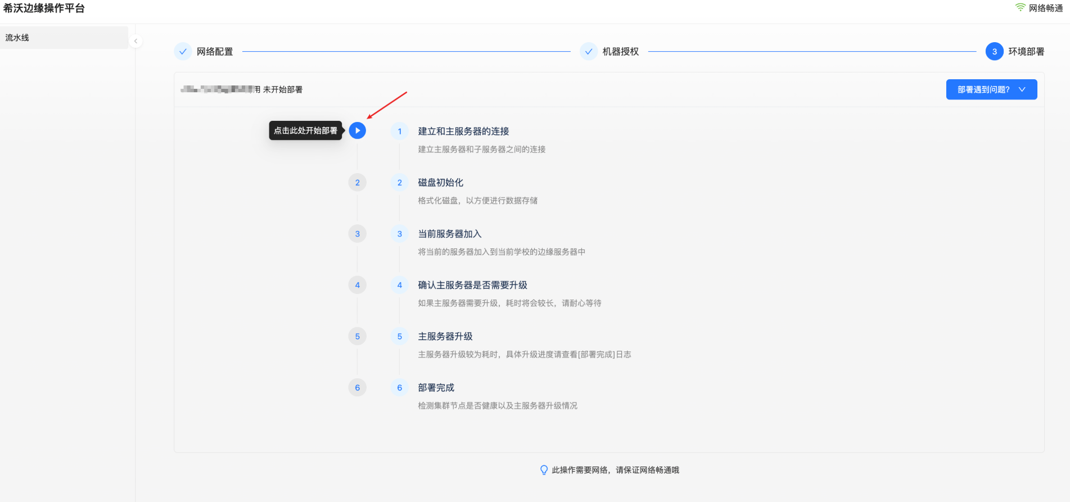1070x502 pixels.
Task: Click the green Wi-Fi network status icon
Action: (x=1020, y=7)
